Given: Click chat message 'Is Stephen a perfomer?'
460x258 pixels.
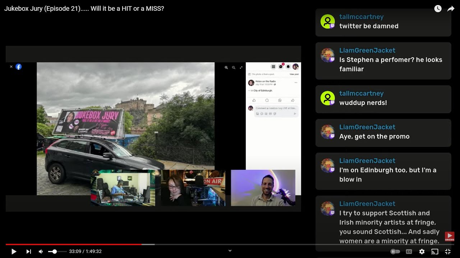Looking at the screenshot, I should tap(391, 64).
